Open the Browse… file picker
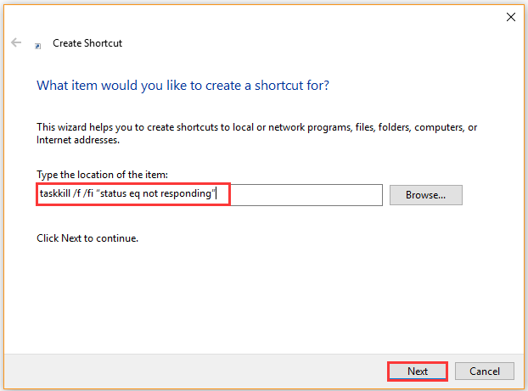 [x=425, y=195]
